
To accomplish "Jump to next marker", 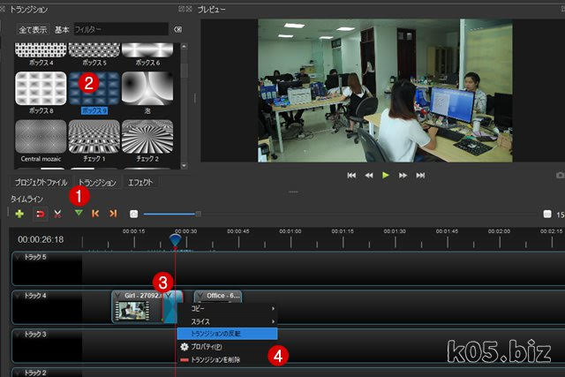I will (113, 214).
